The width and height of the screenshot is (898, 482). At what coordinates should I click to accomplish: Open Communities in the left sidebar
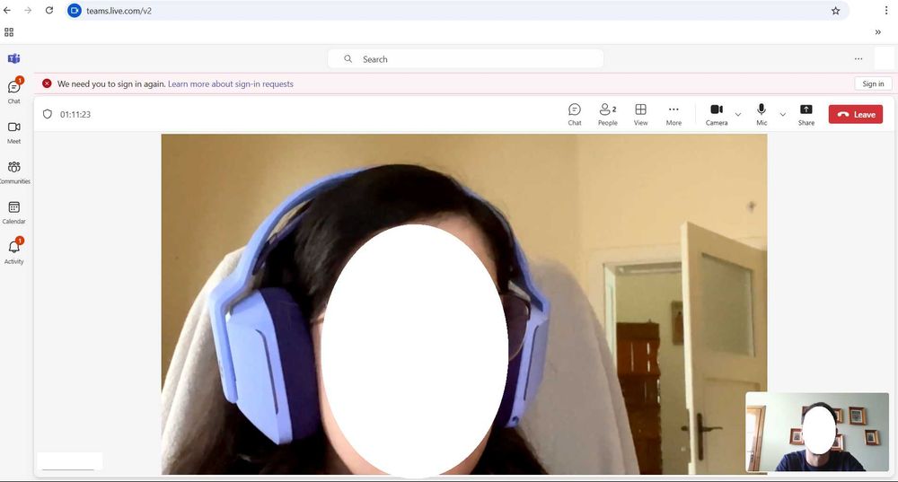pos(13,172)
